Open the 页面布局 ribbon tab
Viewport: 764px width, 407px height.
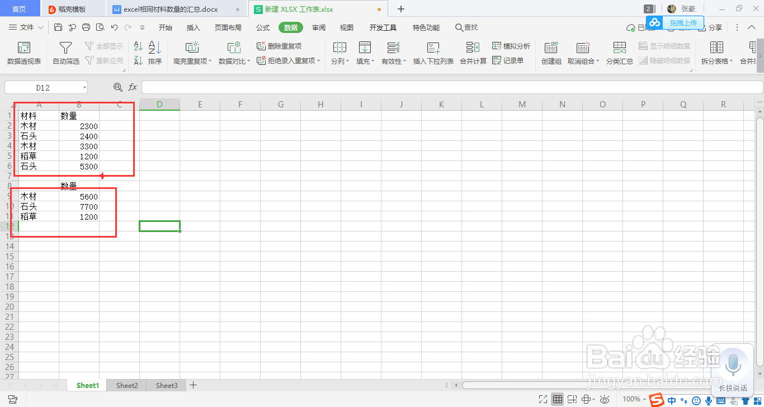pyautogui.click(x=228, y=27)
